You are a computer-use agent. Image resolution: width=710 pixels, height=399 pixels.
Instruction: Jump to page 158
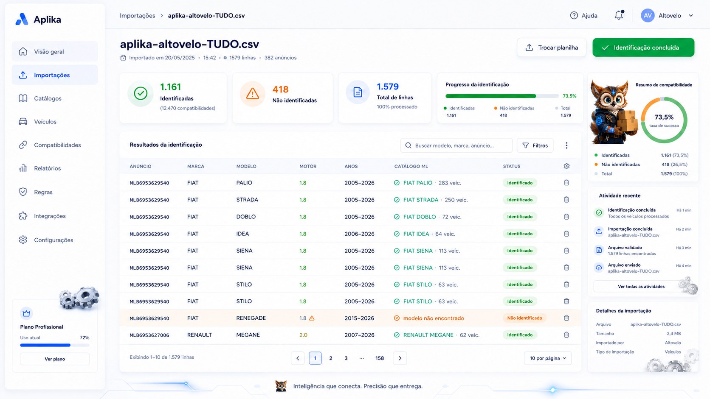point(380,358)
